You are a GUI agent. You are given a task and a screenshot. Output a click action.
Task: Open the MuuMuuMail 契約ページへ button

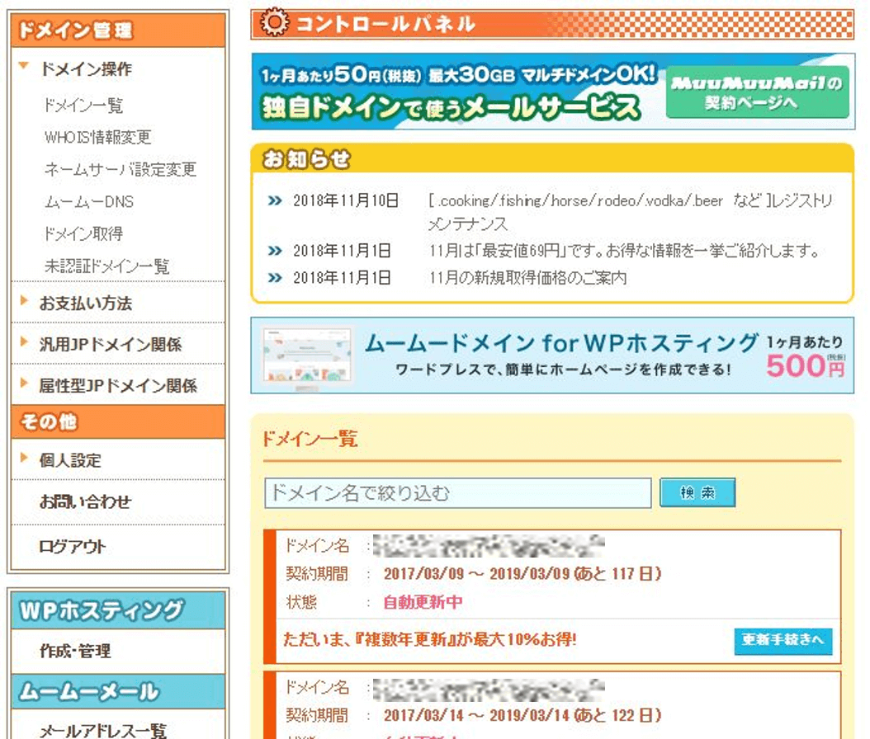click(757, 92)
